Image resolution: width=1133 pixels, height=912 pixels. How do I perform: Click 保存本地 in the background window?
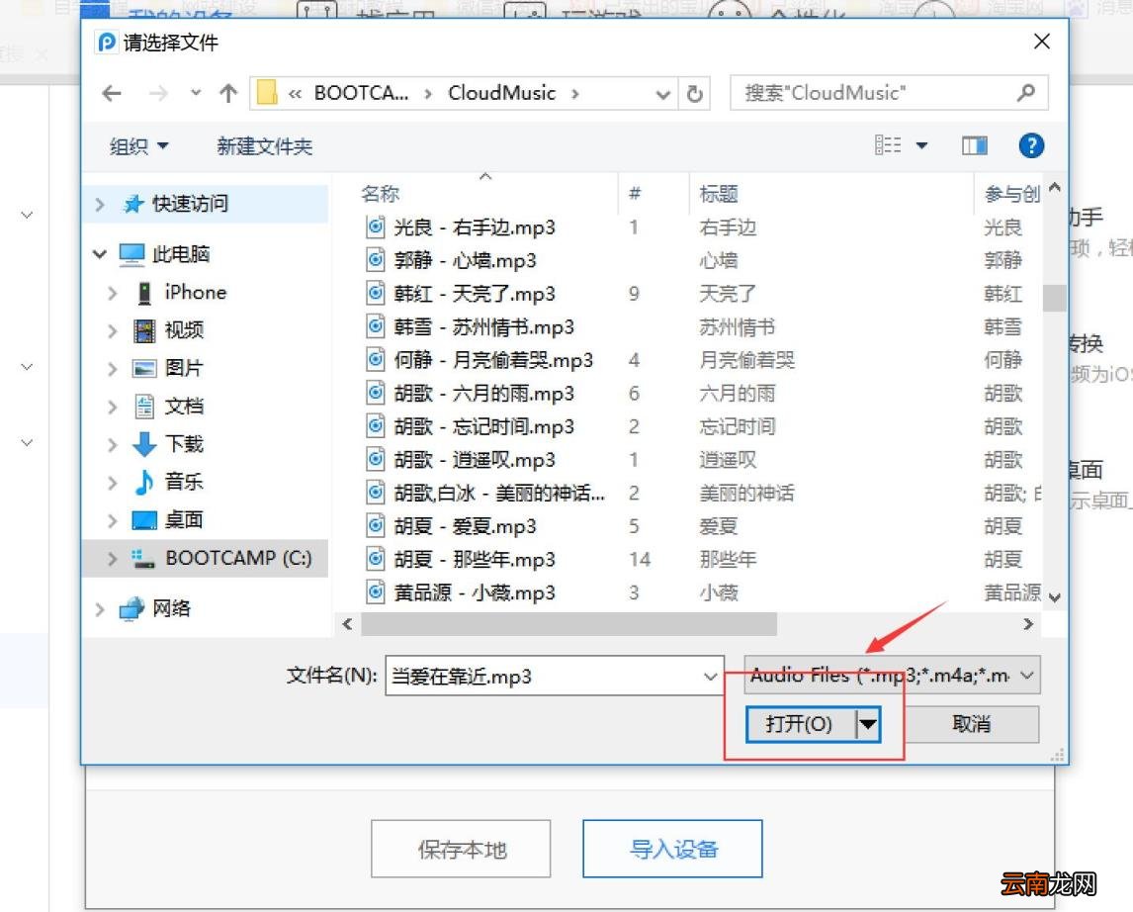pos(461,849)
